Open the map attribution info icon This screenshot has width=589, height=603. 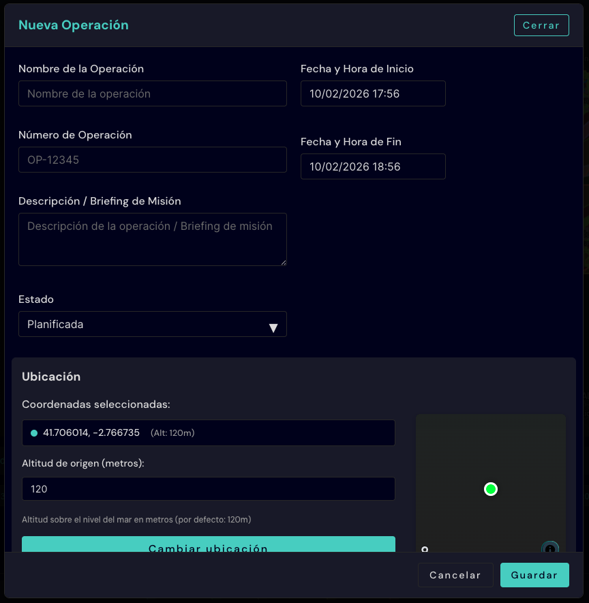(550, 548)
